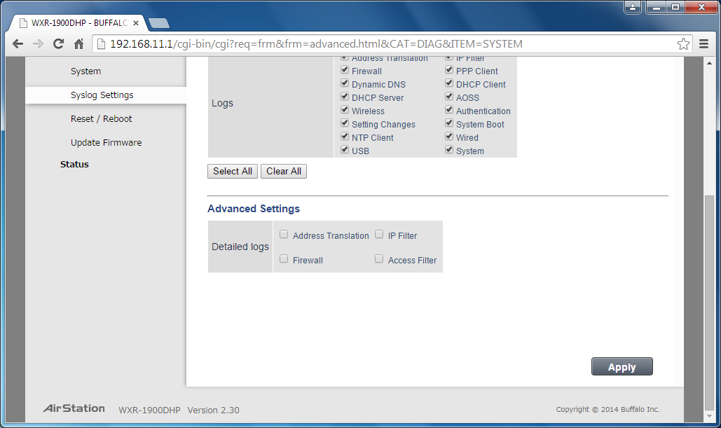The height and width of the screenshot is (428, 721).
Task: Click the address bar URL field
Action: (391, 43)
